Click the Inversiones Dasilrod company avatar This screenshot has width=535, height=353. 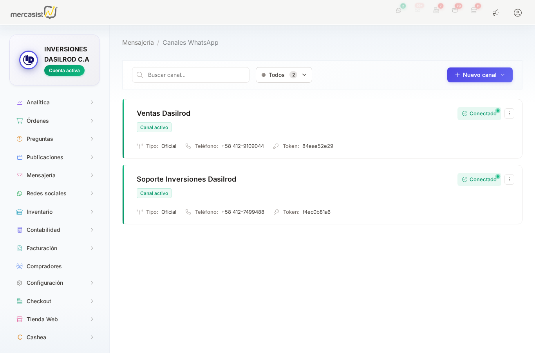29,60
